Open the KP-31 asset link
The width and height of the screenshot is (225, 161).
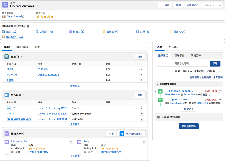pyautogui.click(x=10, y=70)
